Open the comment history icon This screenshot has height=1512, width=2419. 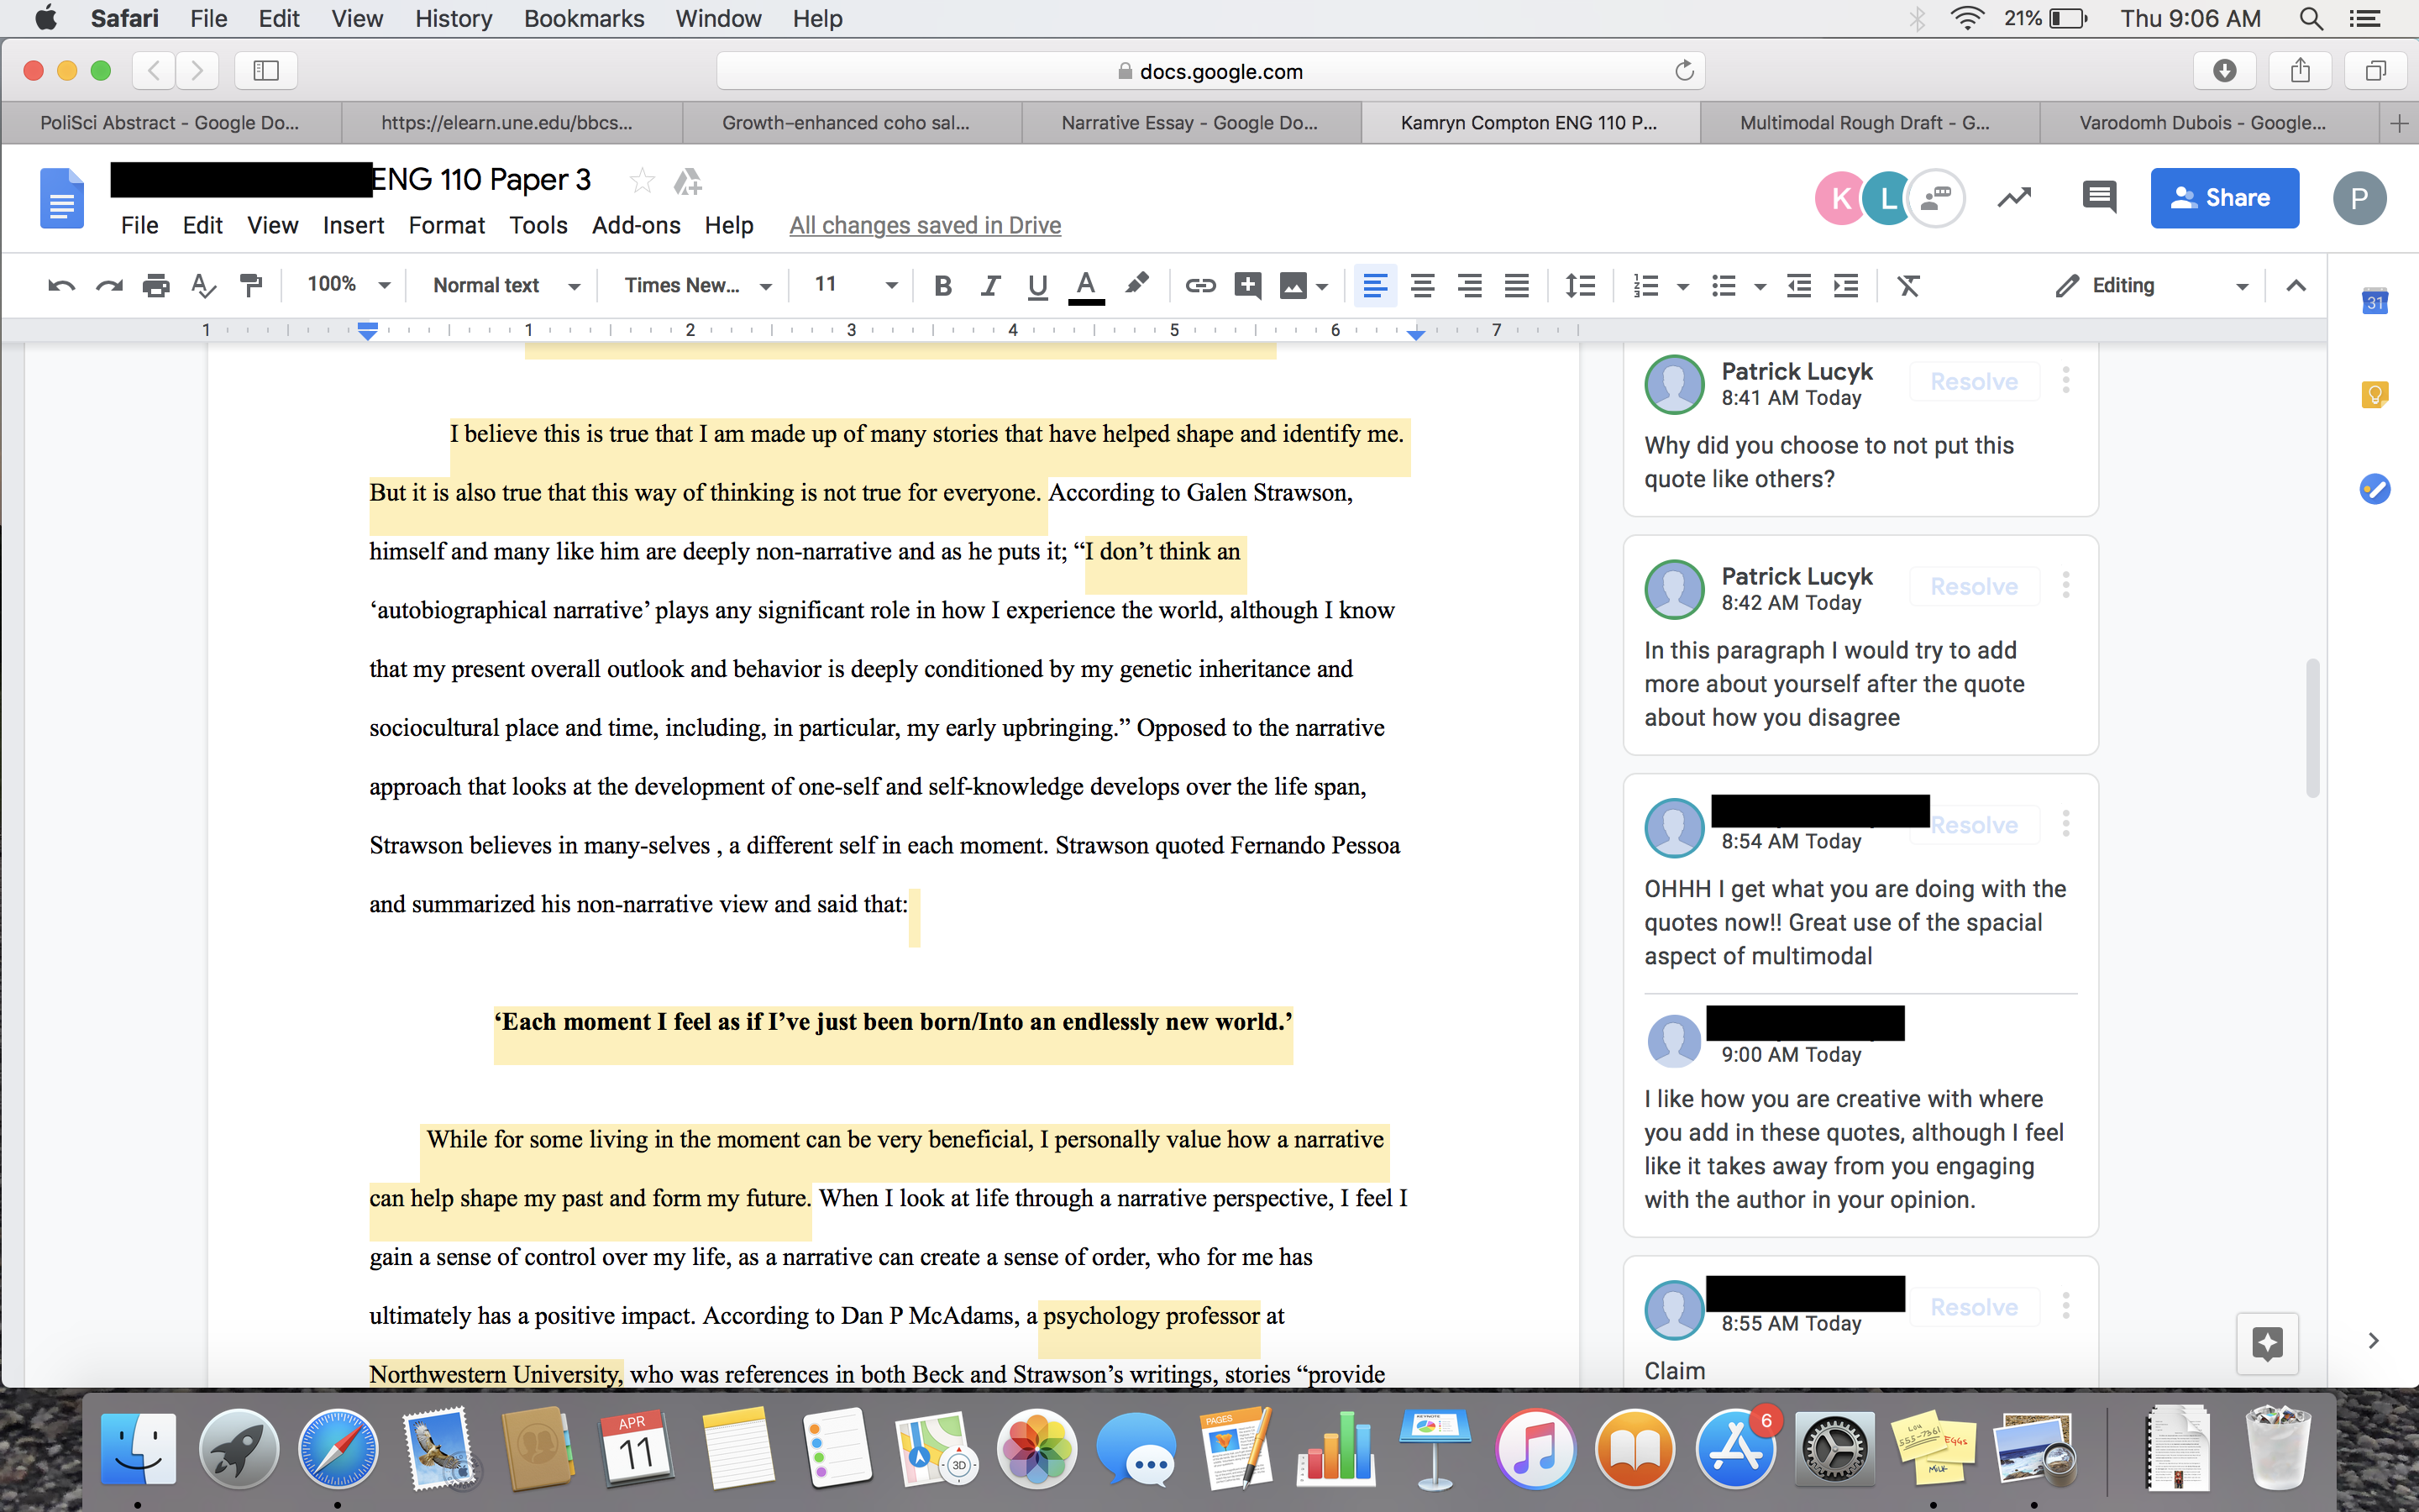[x=2098, y=197]
